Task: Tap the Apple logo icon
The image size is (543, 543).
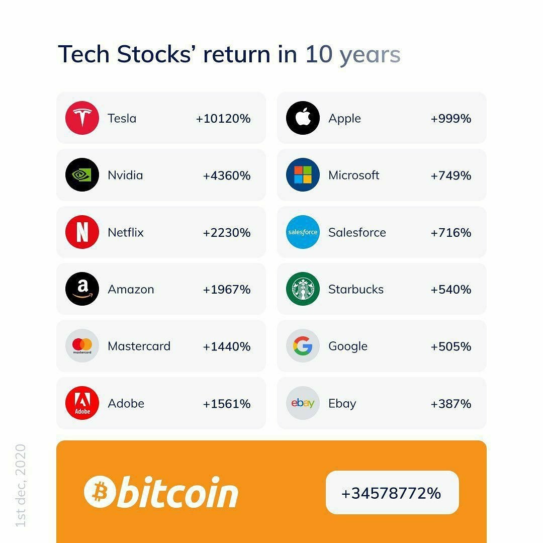Action: coord(303,118)
